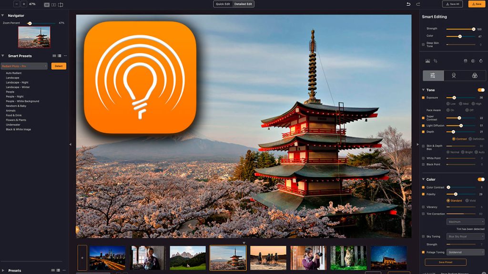
Task: Click the undo arrow icon
Action: (408, 4)
